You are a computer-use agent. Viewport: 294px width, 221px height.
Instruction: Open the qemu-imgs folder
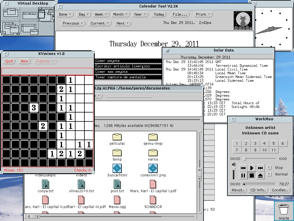pos(153,137)
